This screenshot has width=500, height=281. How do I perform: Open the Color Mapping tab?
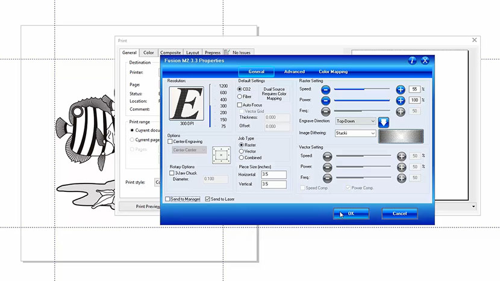coord(333,72)
